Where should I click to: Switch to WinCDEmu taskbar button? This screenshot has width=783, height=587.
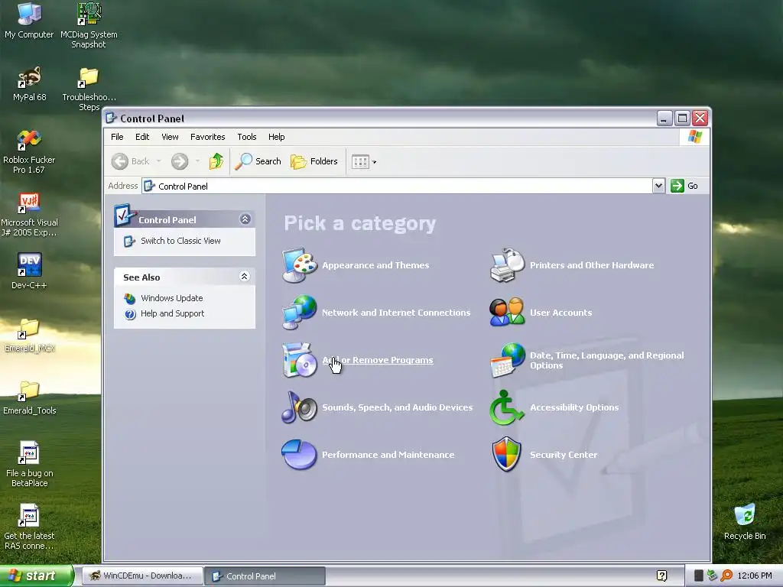click(141, 576)
